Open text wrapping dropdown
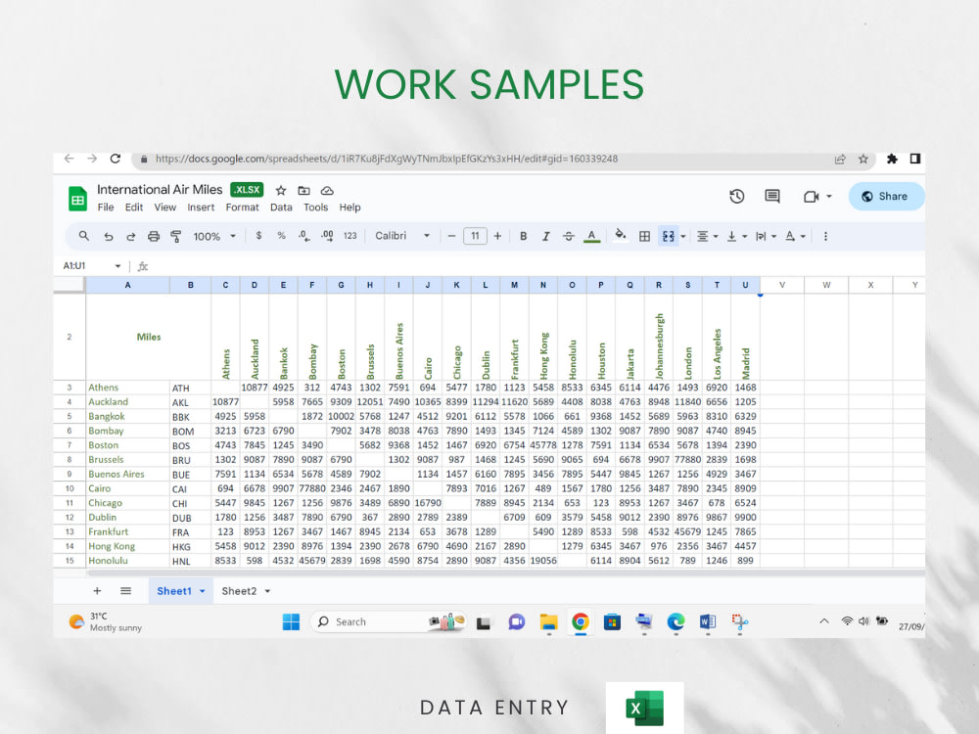Image resolution: width=979 pixels, height=734 pixels. [766, 236]
